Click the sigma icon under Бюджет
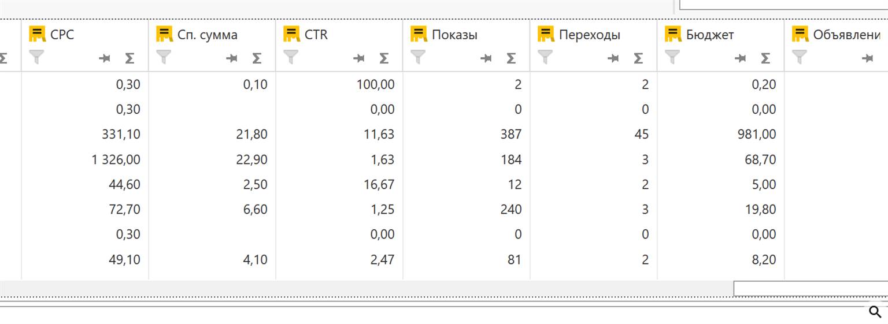Viewport: 888px width, 324px height. point(765,58)
